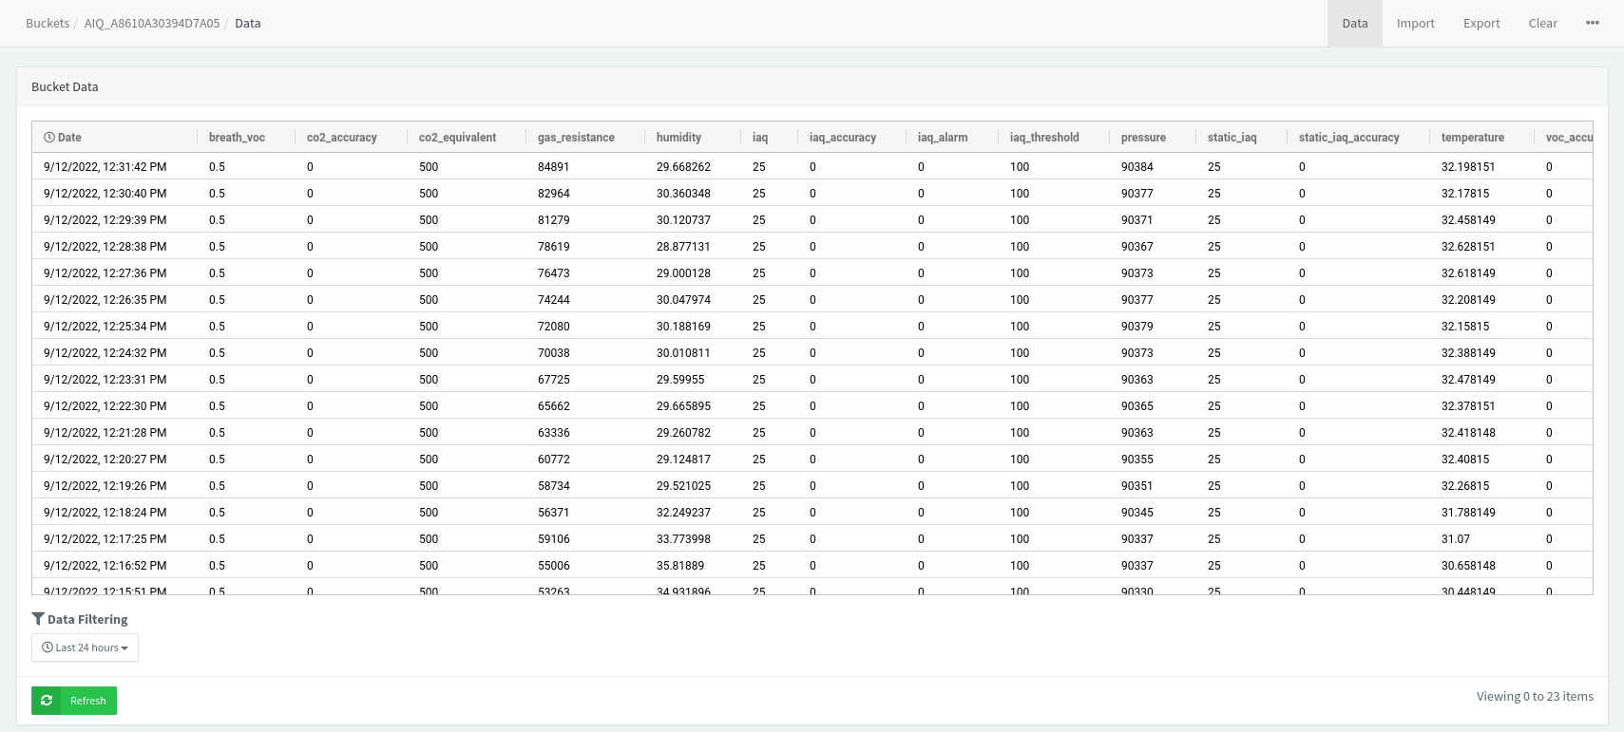Screen dimensions: 1624x732
Task: Select the row dated 12:20:27 PM
Action: pos(105,460)
